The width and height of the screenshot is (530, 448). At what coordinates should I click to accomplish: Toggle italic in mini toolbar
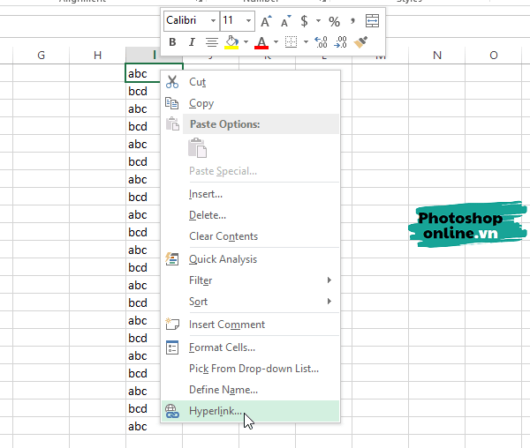(x=192, y=42)
